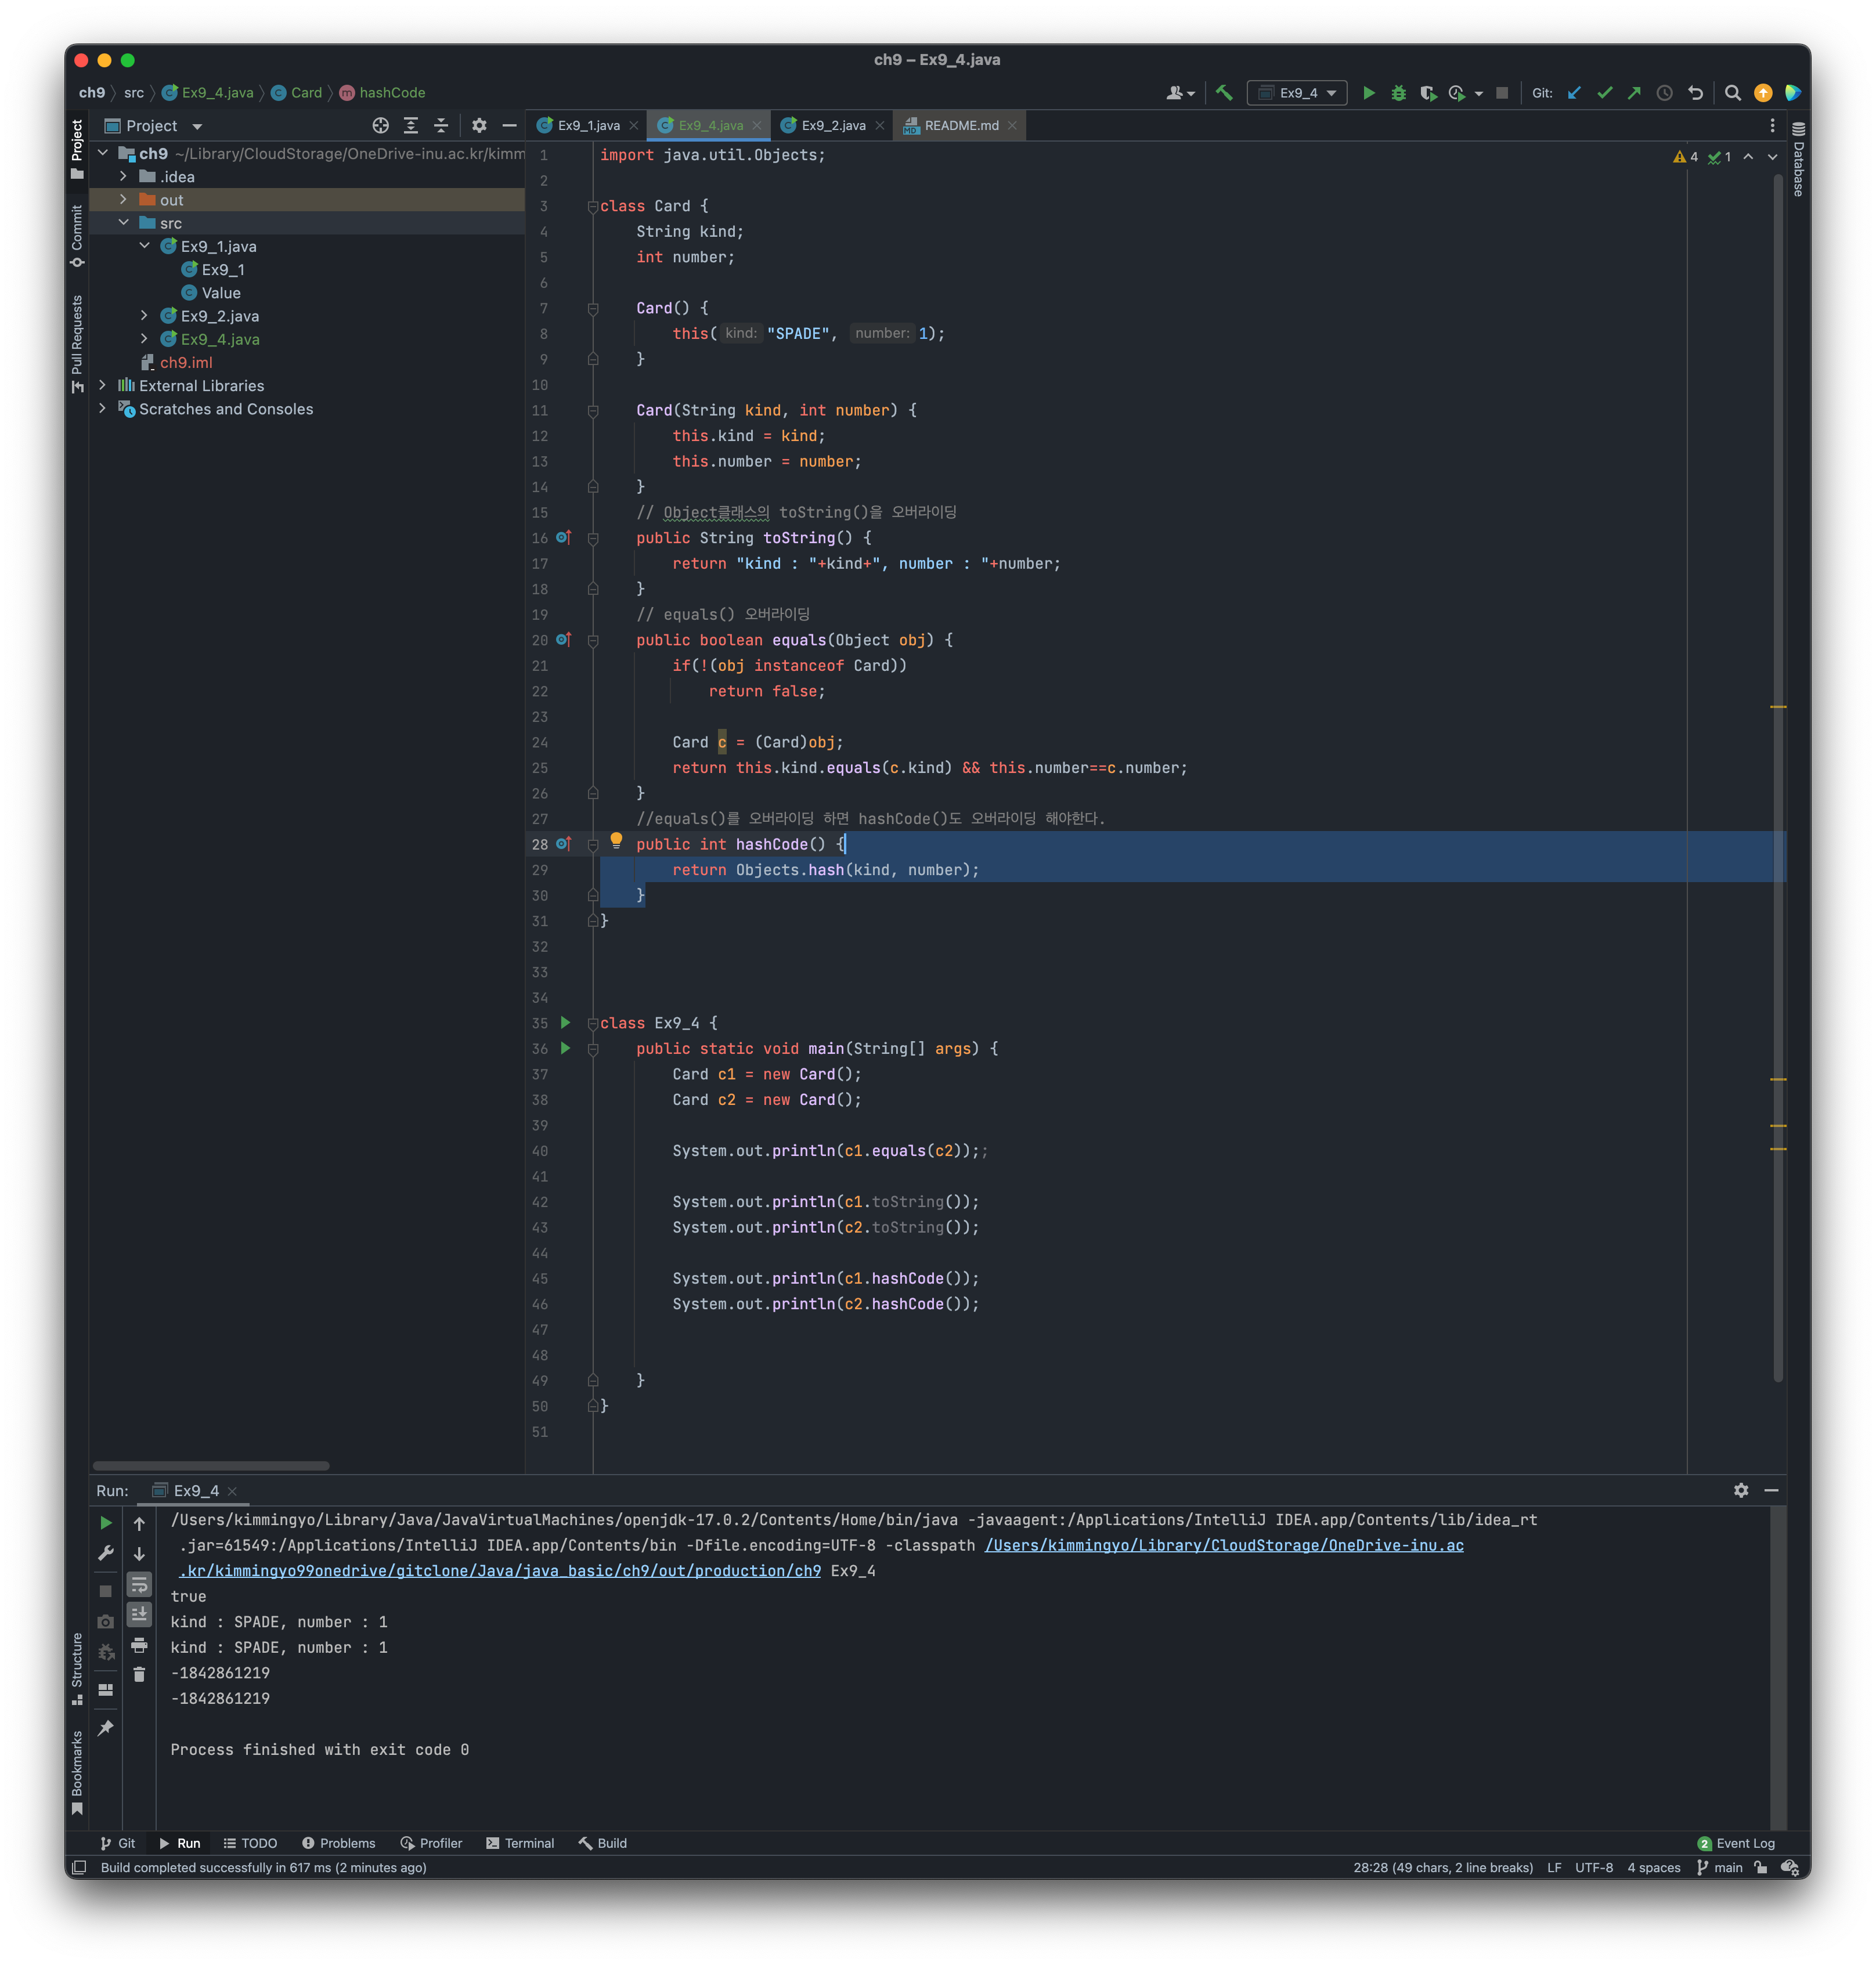Image resolution: width=1876 pixels, height=1965 pixels.
Task: Expand the External Libraries node
Action: (x=102, y=385)
